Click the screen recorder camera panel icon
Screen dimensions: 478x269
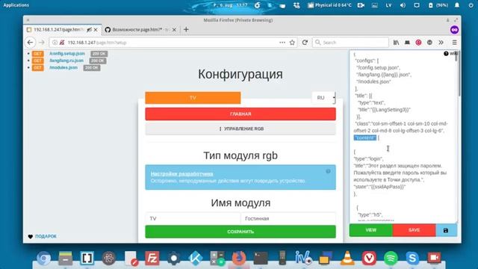361,5
